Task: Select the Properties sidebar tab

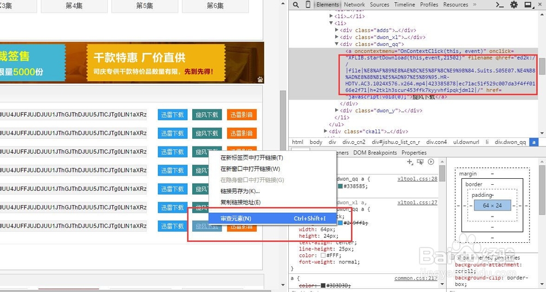Action: (x=414, y=153)
